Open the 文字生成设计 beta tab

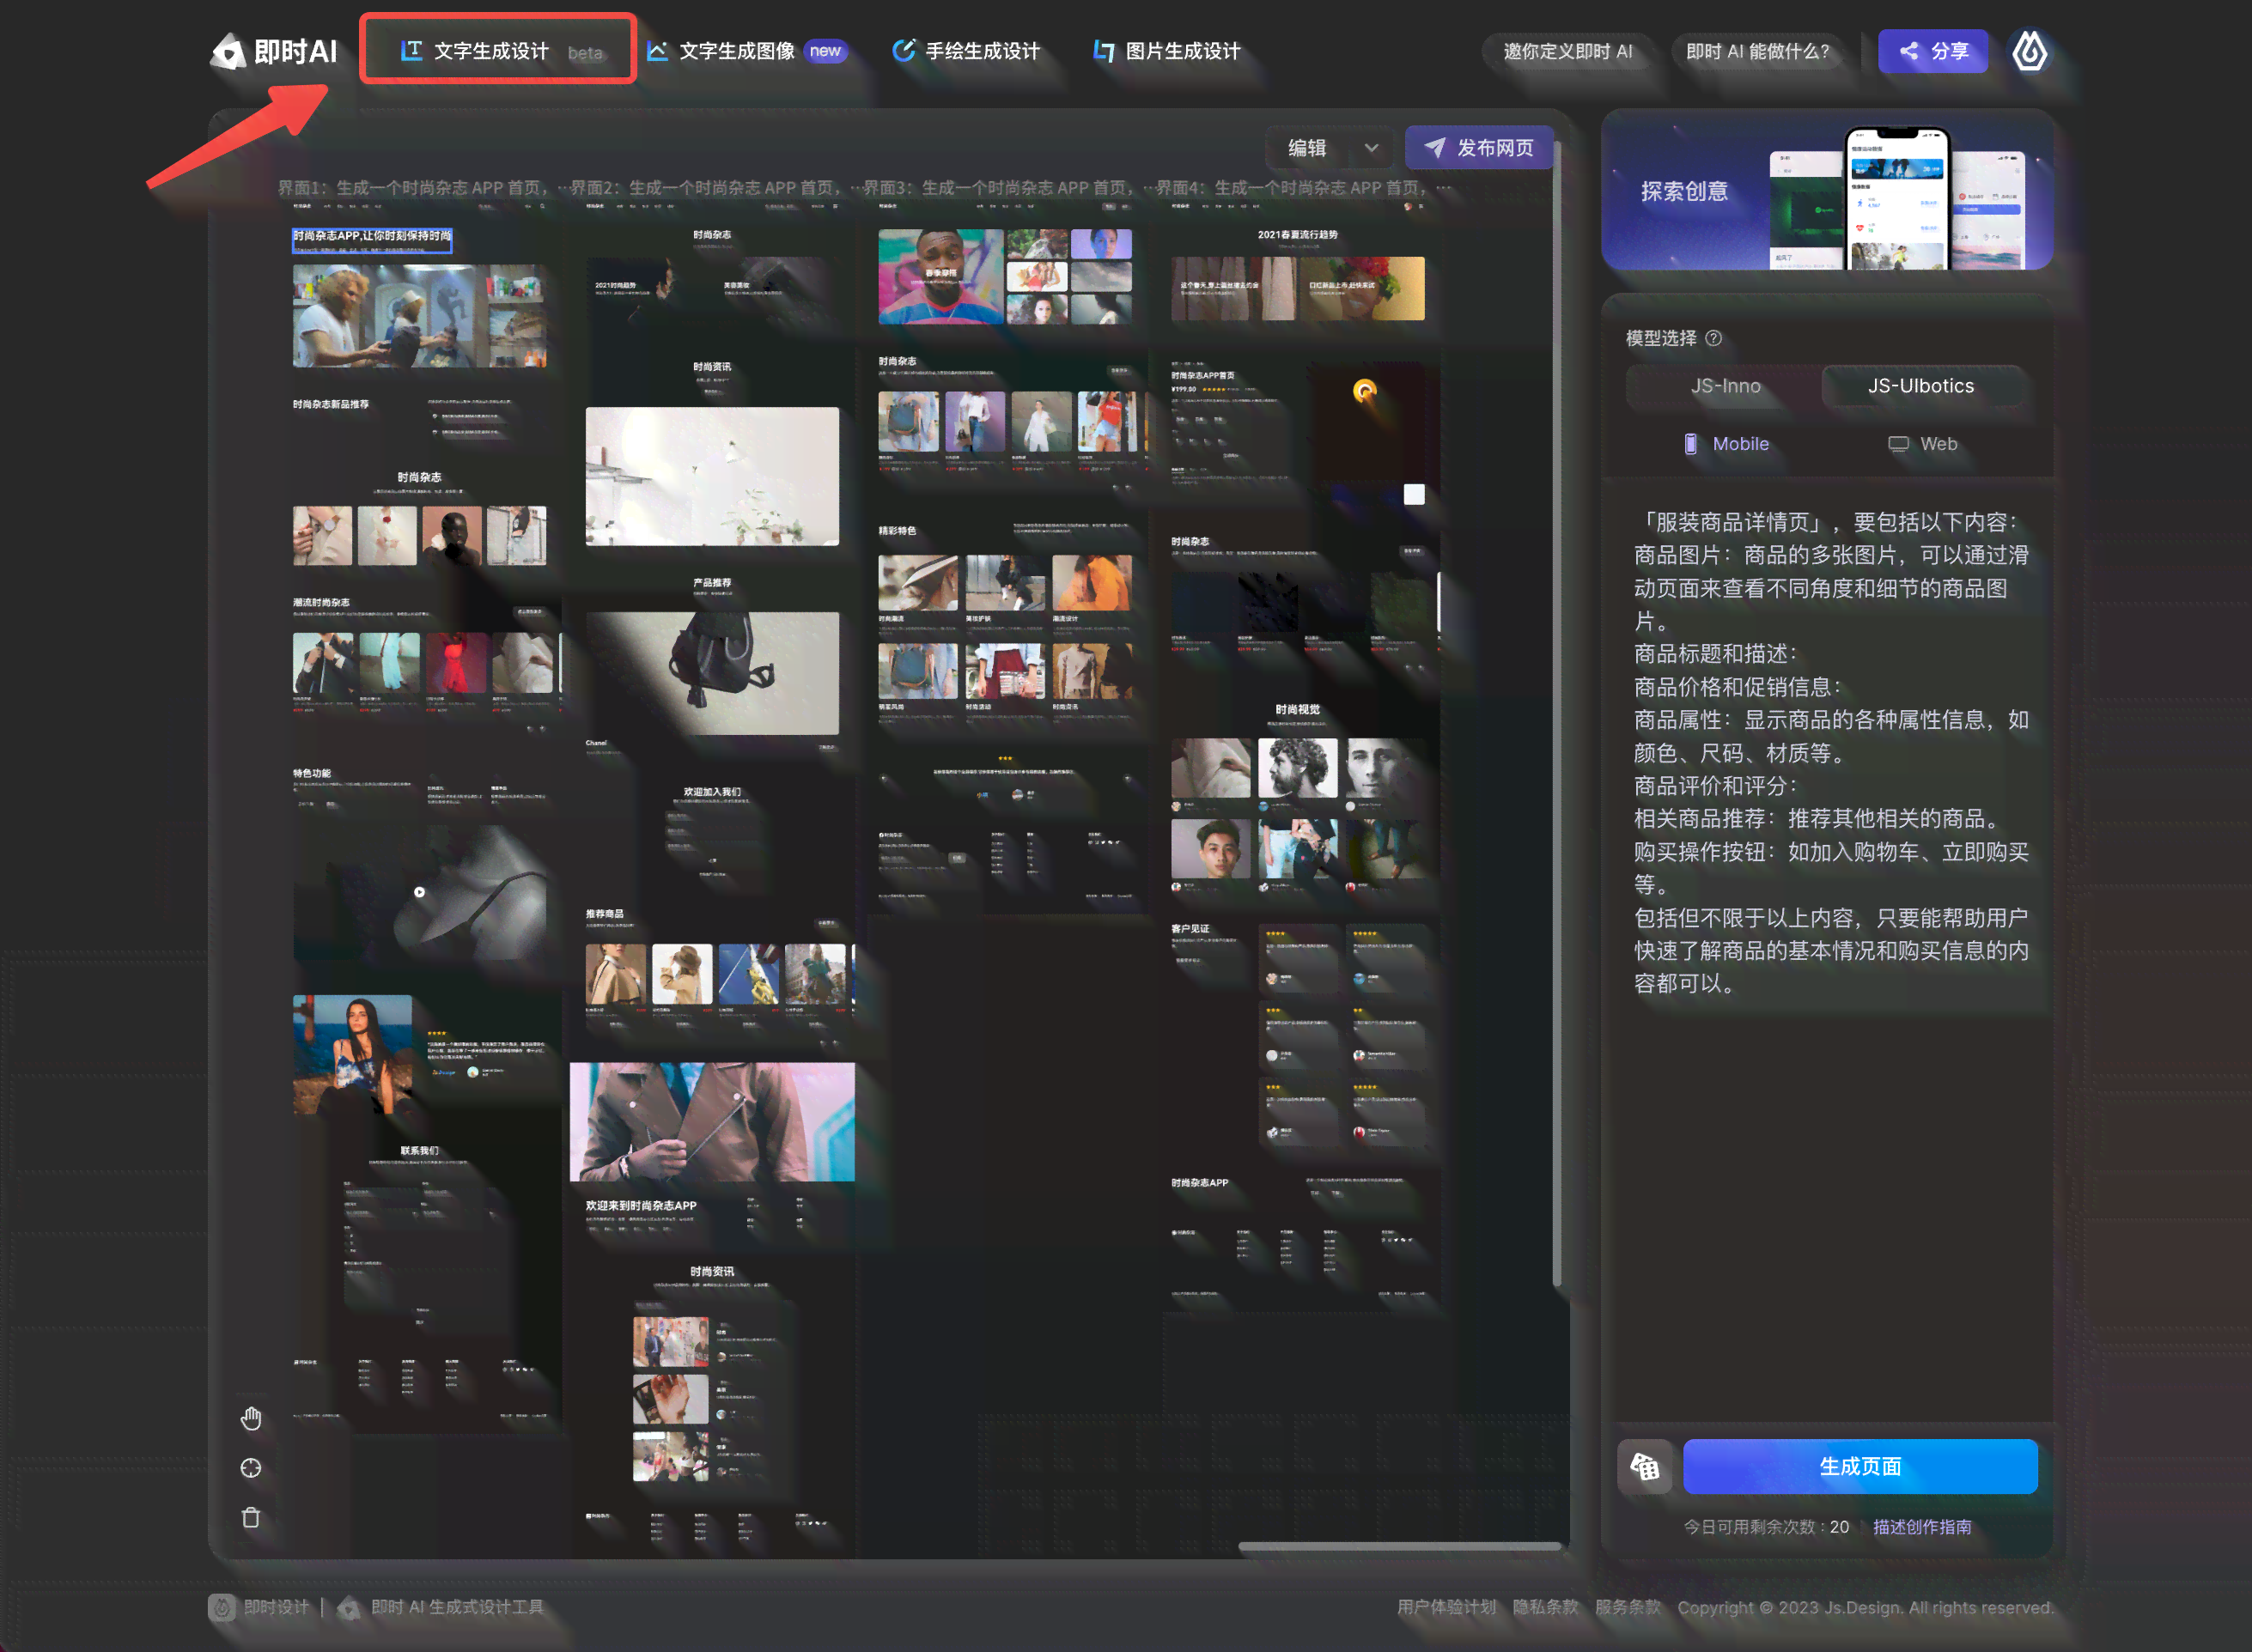point(500,51)
